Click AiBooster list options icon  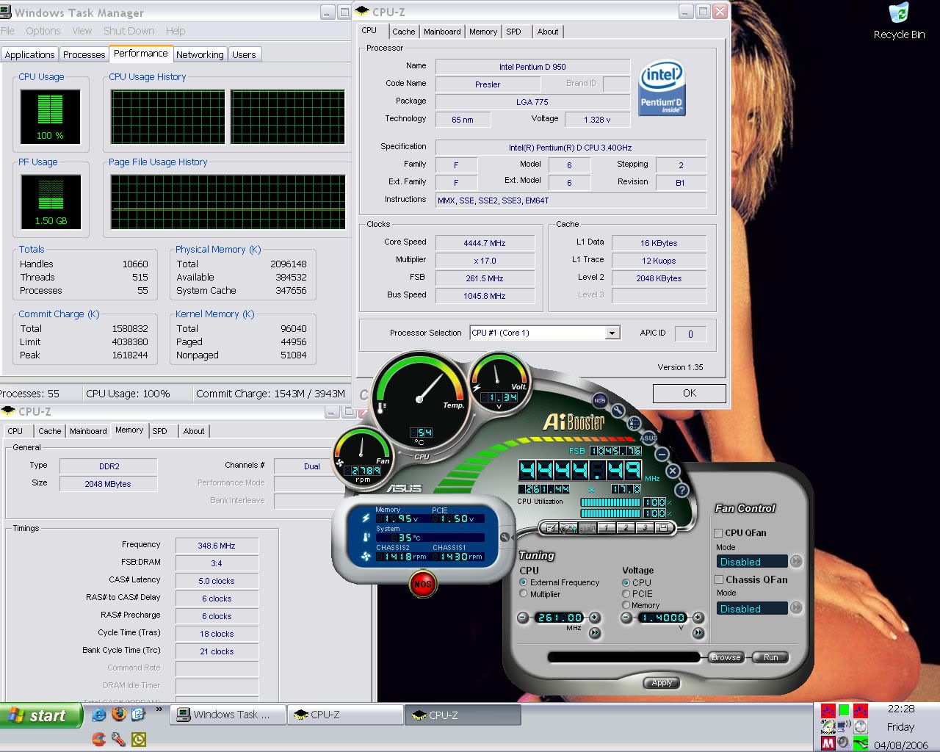[634, 424]
